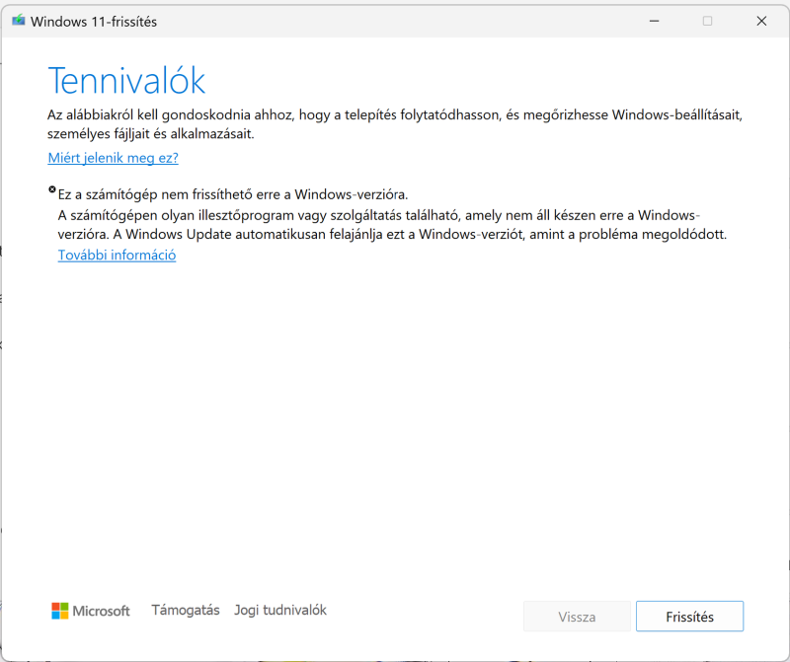Click the disabled maximize window button
Image resolution: width=790 pixels, height=662 pixels.
(x=707, y=21)
